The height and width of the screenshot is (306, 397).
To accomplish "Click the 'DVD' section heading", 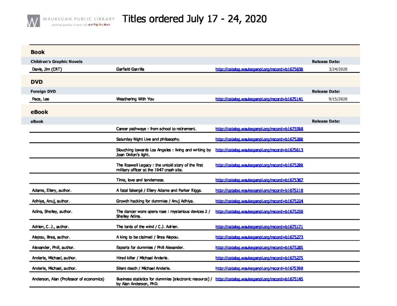I will point(37,82).
